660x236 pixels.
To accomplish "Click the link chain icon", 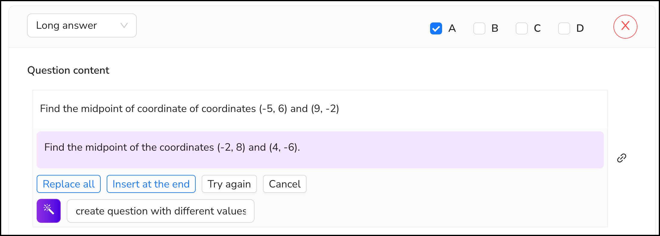I will 622,158.
